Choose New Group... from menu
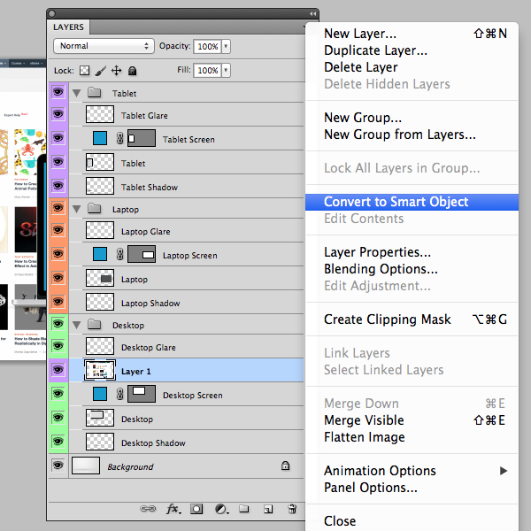The height and width of the screenshot is (531, 531). click(412, 118)
